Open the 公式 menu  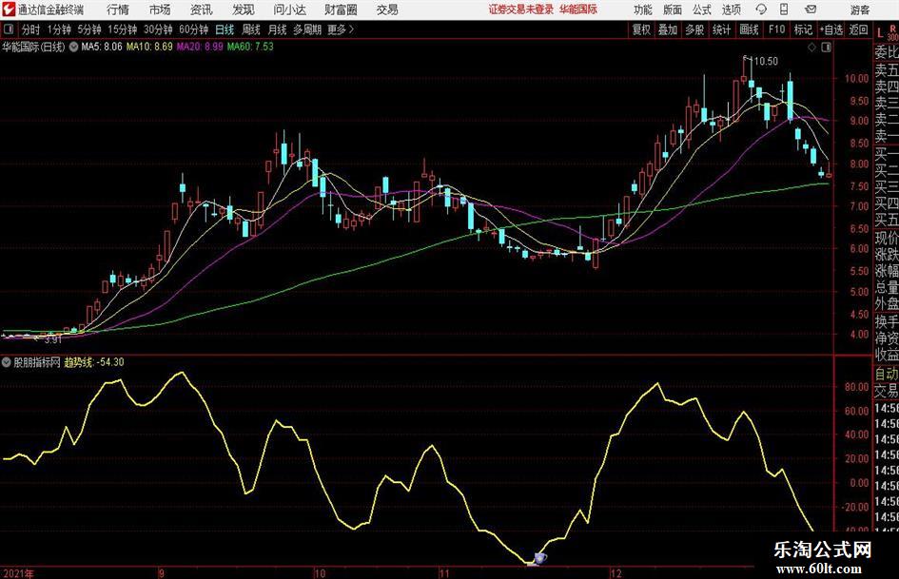702,10
